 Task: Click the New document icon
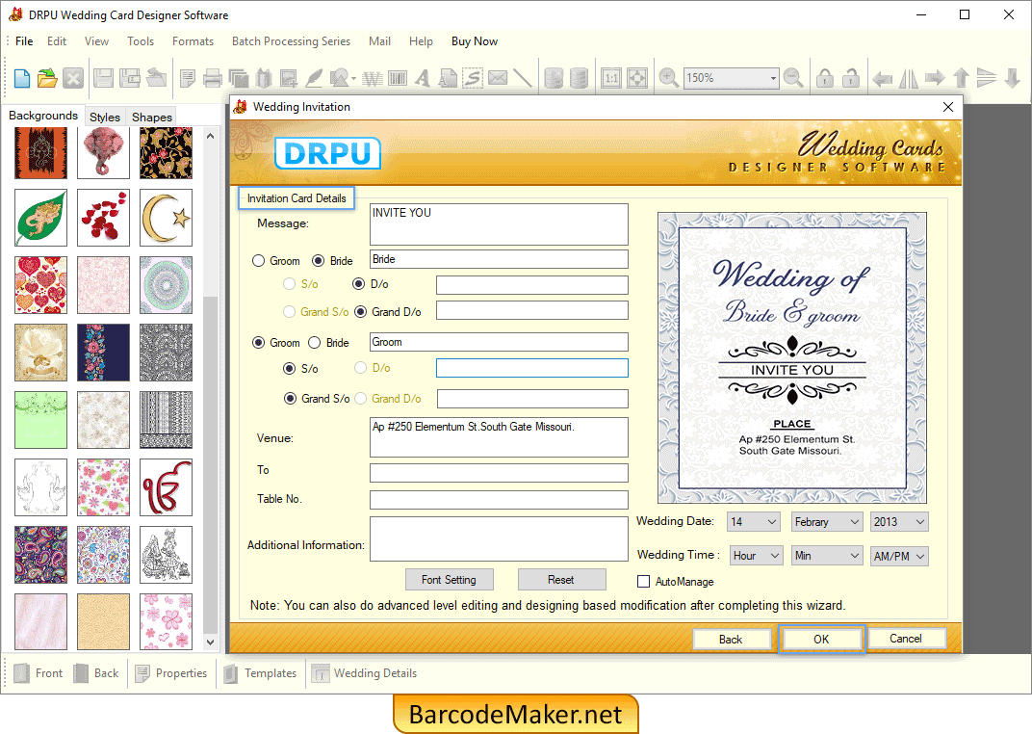click(x=22, y=78)
